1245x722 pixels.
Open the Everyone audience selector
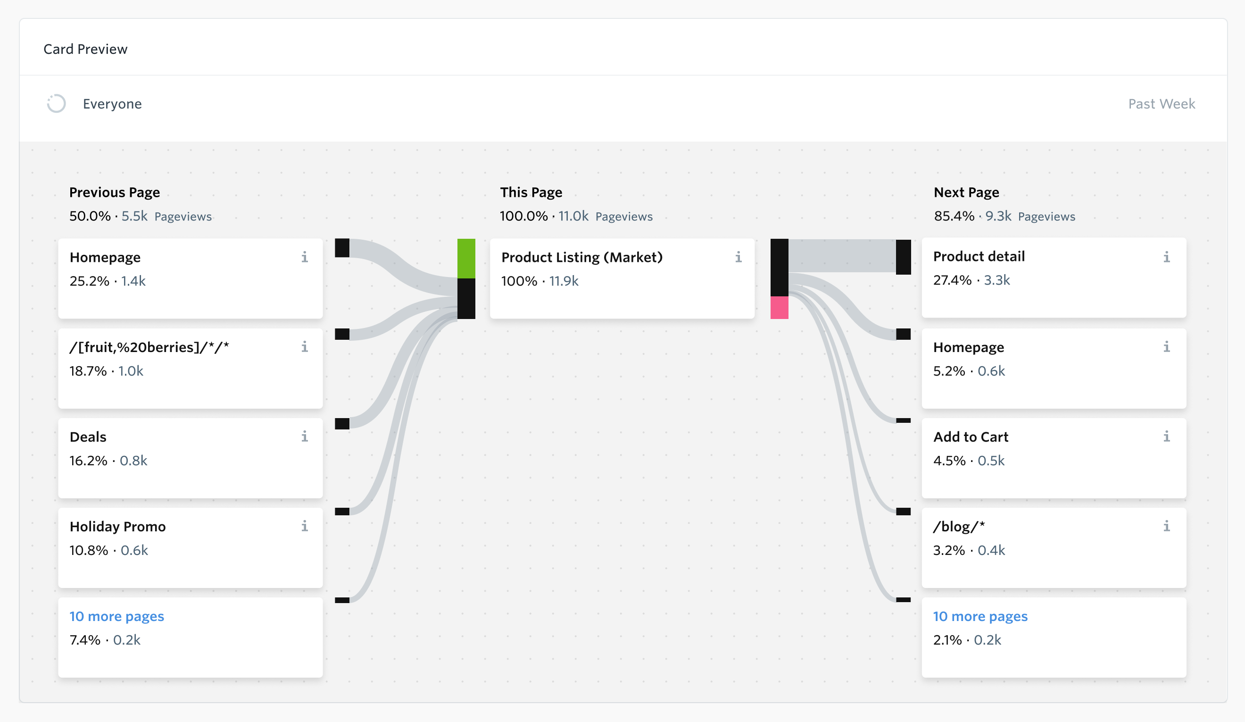pos(112,104)
